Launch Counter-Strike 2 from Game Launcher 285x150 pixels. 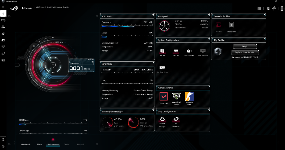(189, 99)
